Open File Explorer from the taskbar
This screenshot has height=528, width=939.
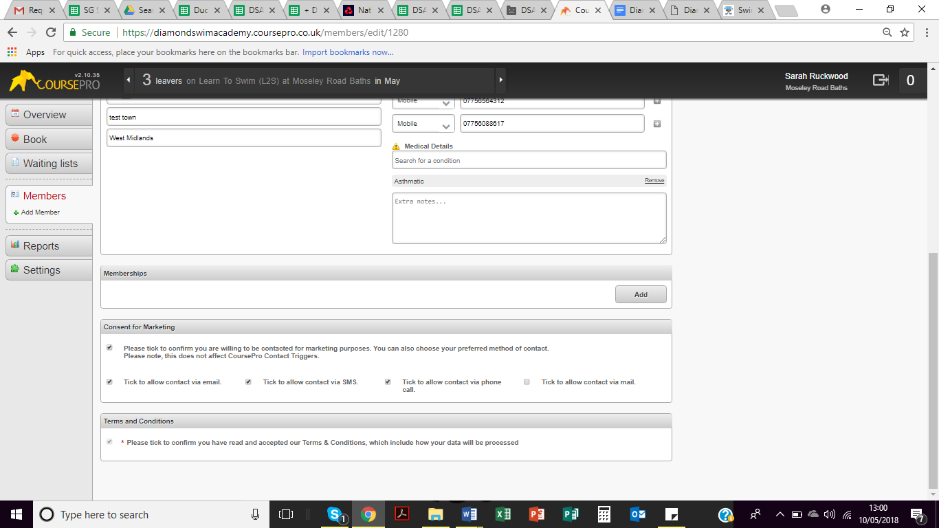pos(435,514)
